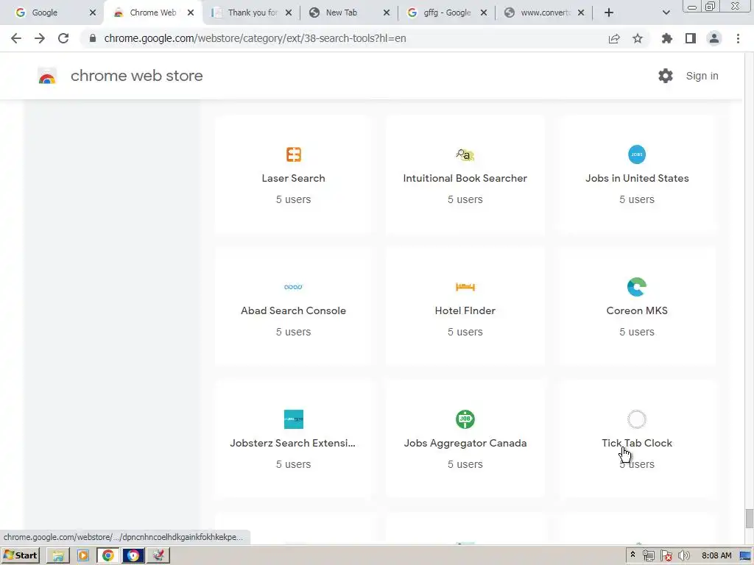The image size is (754, 565).
Task: Click the volume icon in system tray
Action: (x=683, y=555)
